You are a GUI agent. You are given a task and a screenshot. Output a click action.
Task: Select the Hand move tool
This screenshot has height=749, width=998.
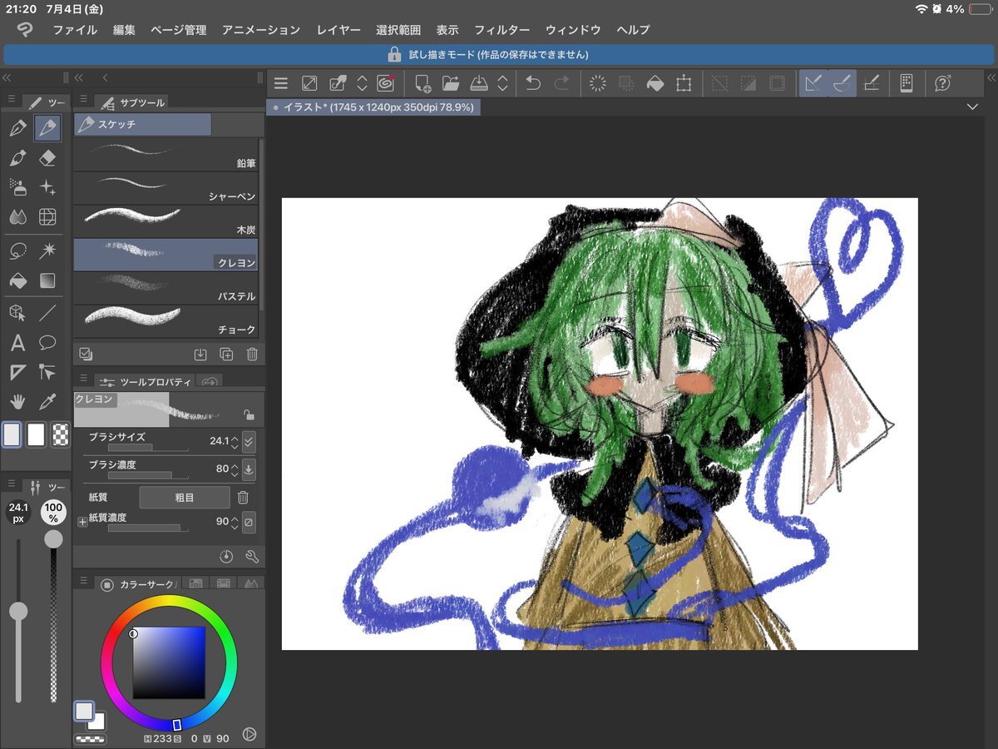coord(17,402)
